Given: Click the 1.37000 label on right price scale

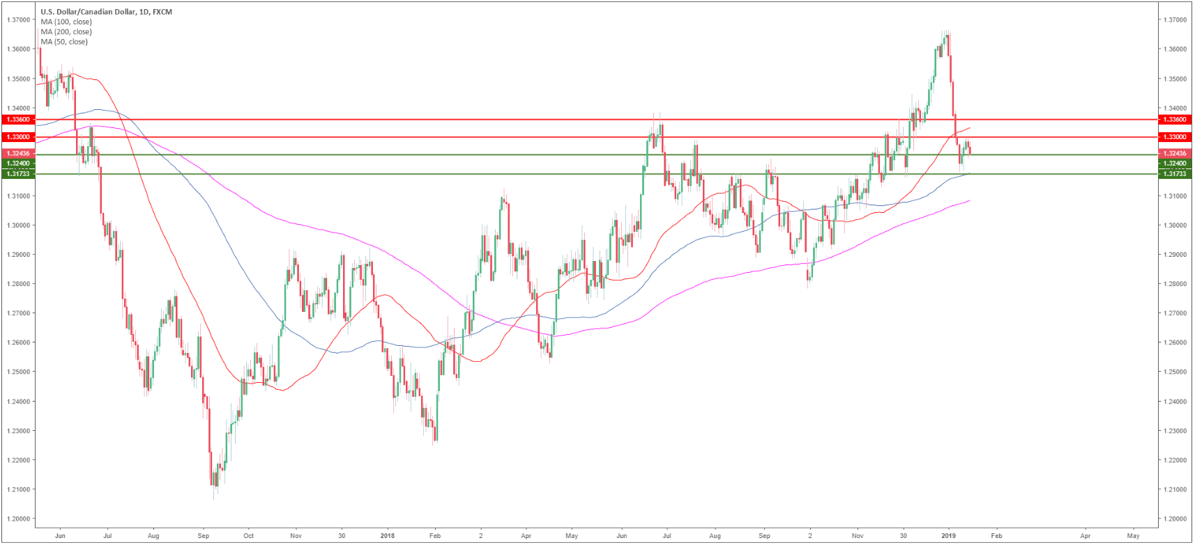Looking at the screenshot, I should click(1174, 19).
